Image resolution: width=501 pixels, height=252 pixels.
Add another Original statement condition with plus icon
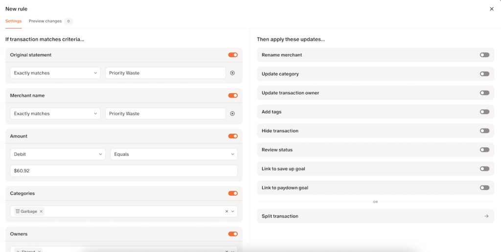click(232, 73)
